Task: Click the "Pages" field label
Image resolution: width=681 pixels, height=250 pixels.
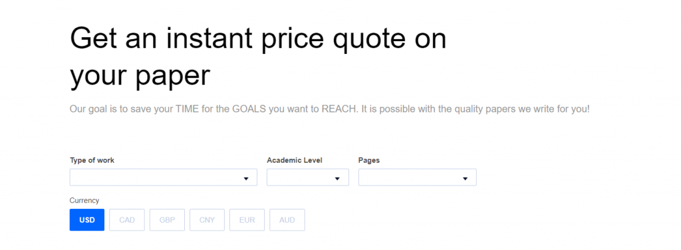Action: coord(369,160)
